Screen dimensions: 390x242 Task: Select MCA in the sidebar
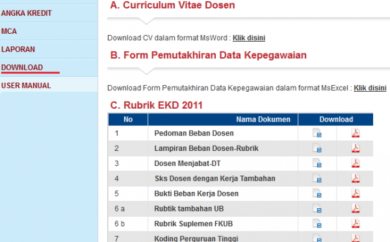9,31
